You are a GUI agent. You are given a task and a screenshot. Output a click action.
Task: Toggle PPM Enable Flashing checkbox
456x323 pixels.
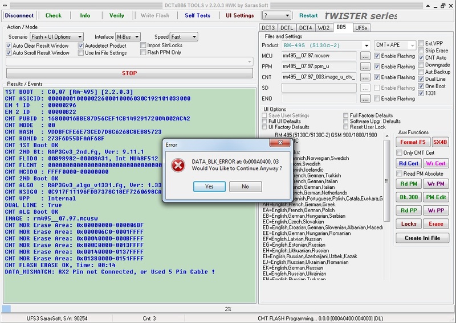pyautogui.click(x=377, y=67)
